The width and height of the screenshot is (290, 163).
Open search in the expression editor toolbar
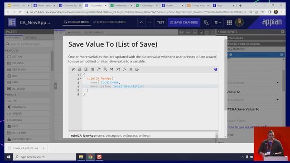coord(105,69)
